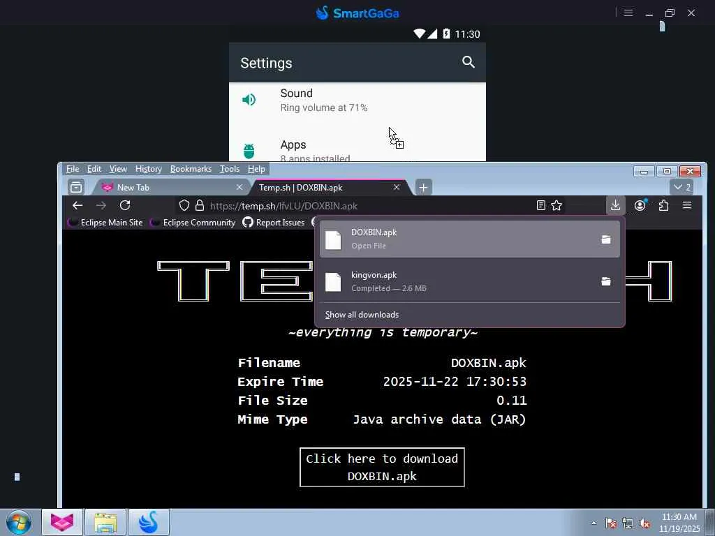Click Windows Start orb
The image size is (715, 536).
pos(19,522)
